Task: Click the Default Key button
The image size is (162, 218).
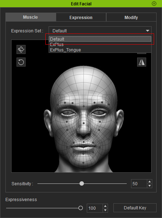Action: [x=135, y=208]
